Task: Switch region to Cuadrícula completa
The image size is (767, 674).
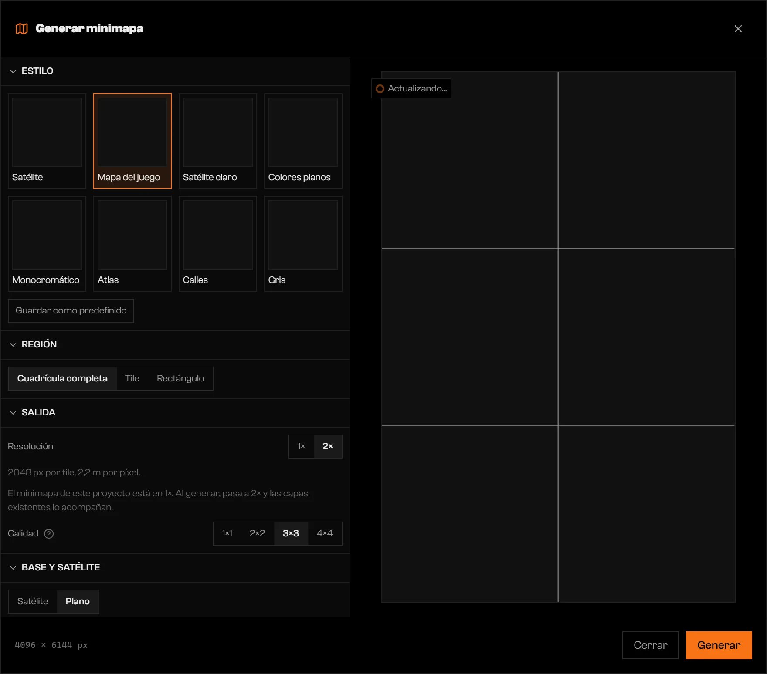Action: tap(62, 379)
